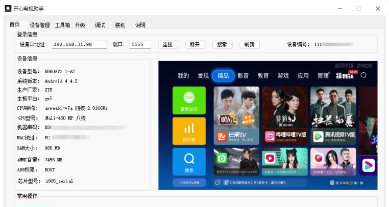The width and height of the screenshot is (389, 207).
Task: Select 我的 in the TV preview menu
Action: click(183, 76)
